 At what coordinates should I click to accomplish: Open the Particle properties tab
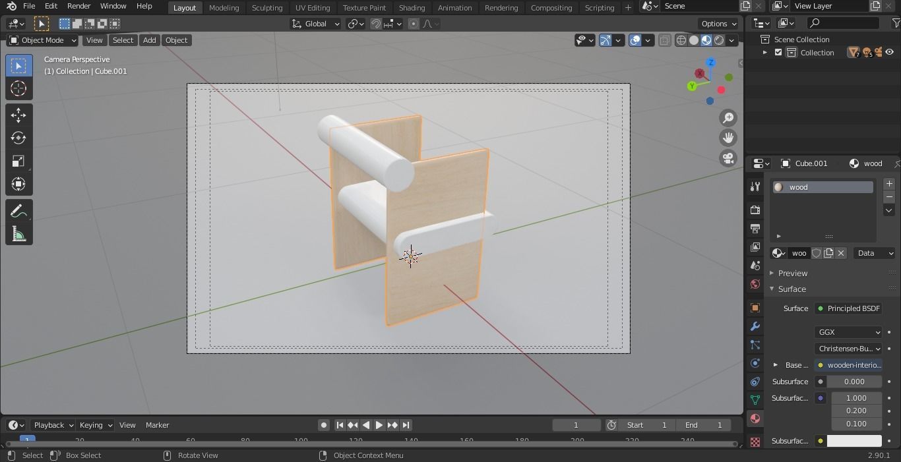point(755,345)
